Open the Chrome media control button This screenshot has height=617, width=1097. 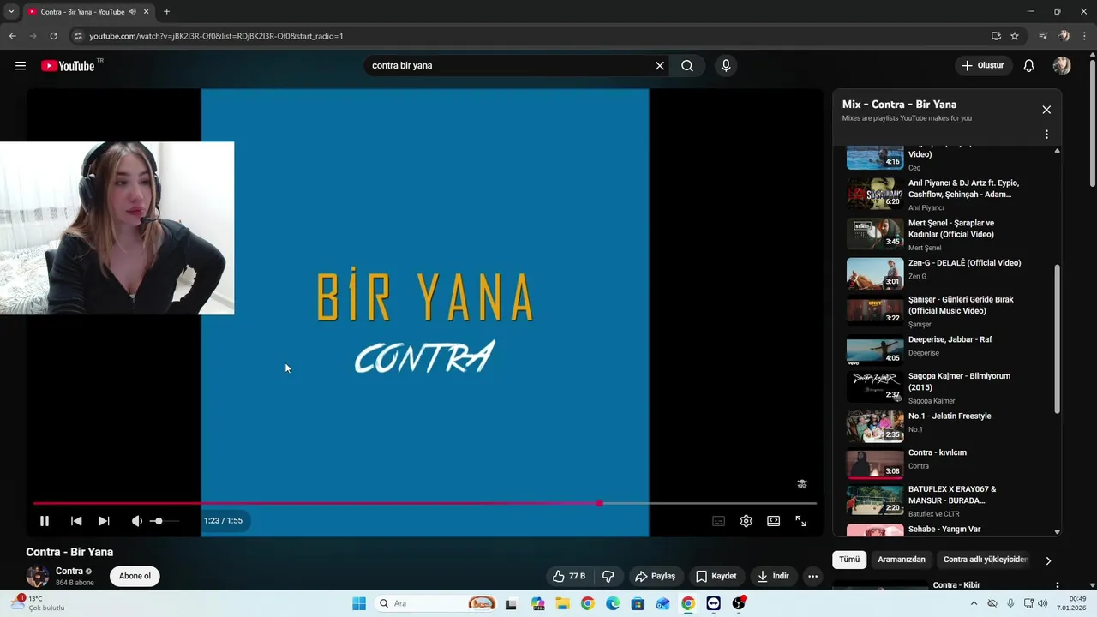point(1043,36)
